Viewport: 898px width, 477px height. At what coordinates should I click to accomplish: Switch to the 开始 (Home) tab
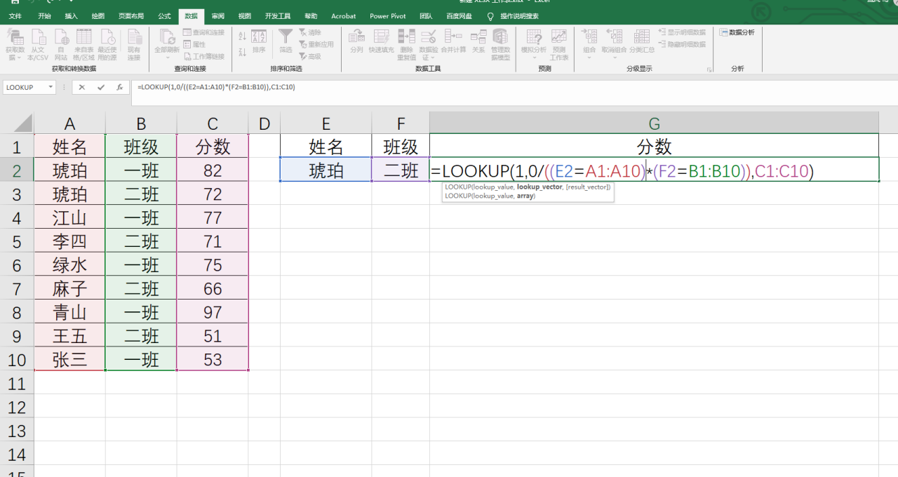(x=44, y=16)
